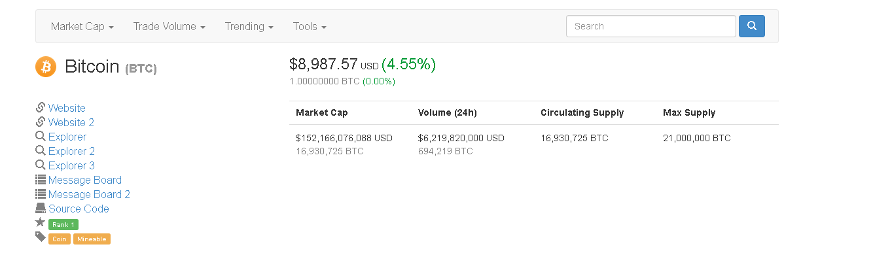
Task: Visit the Source Code link
Action: pos(79,209)
